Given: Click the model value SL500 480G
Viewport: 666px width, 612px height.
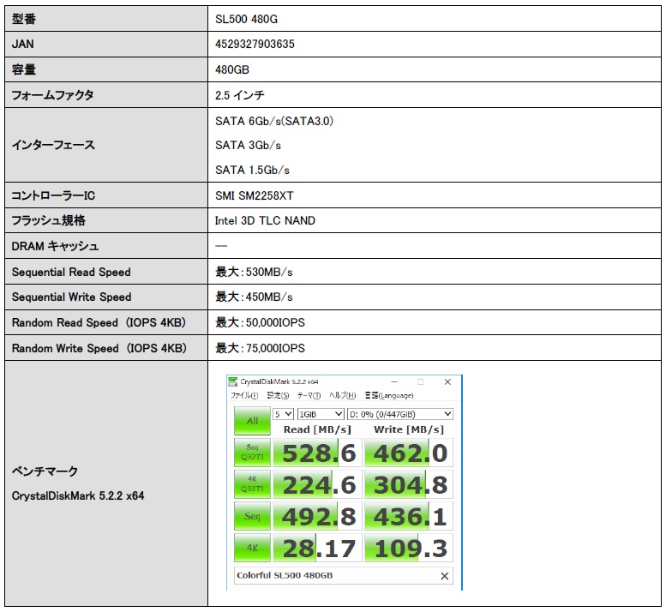Looking at the screenshot, I should click(x=246, y=19).
